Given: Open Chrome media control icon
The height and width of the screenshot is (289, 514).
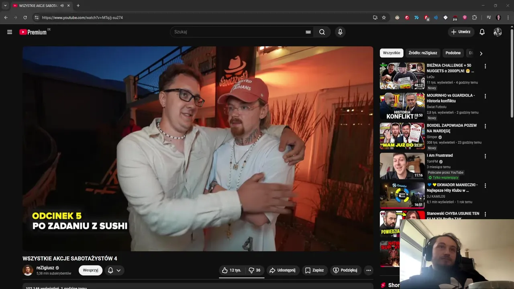Looking at the screenshot, I should click(x=489, y=18).
